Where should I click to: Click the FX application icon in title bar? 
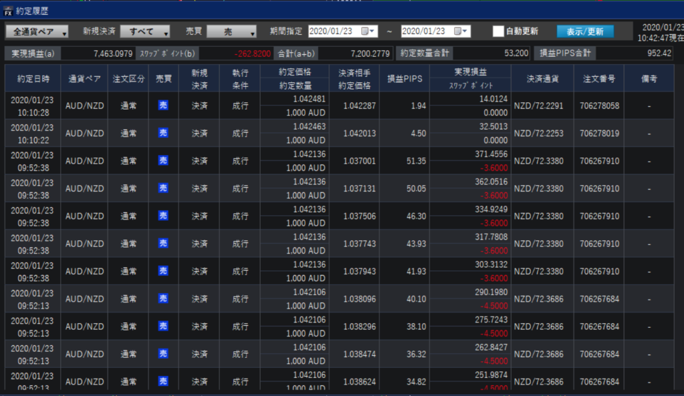(7, 11)
